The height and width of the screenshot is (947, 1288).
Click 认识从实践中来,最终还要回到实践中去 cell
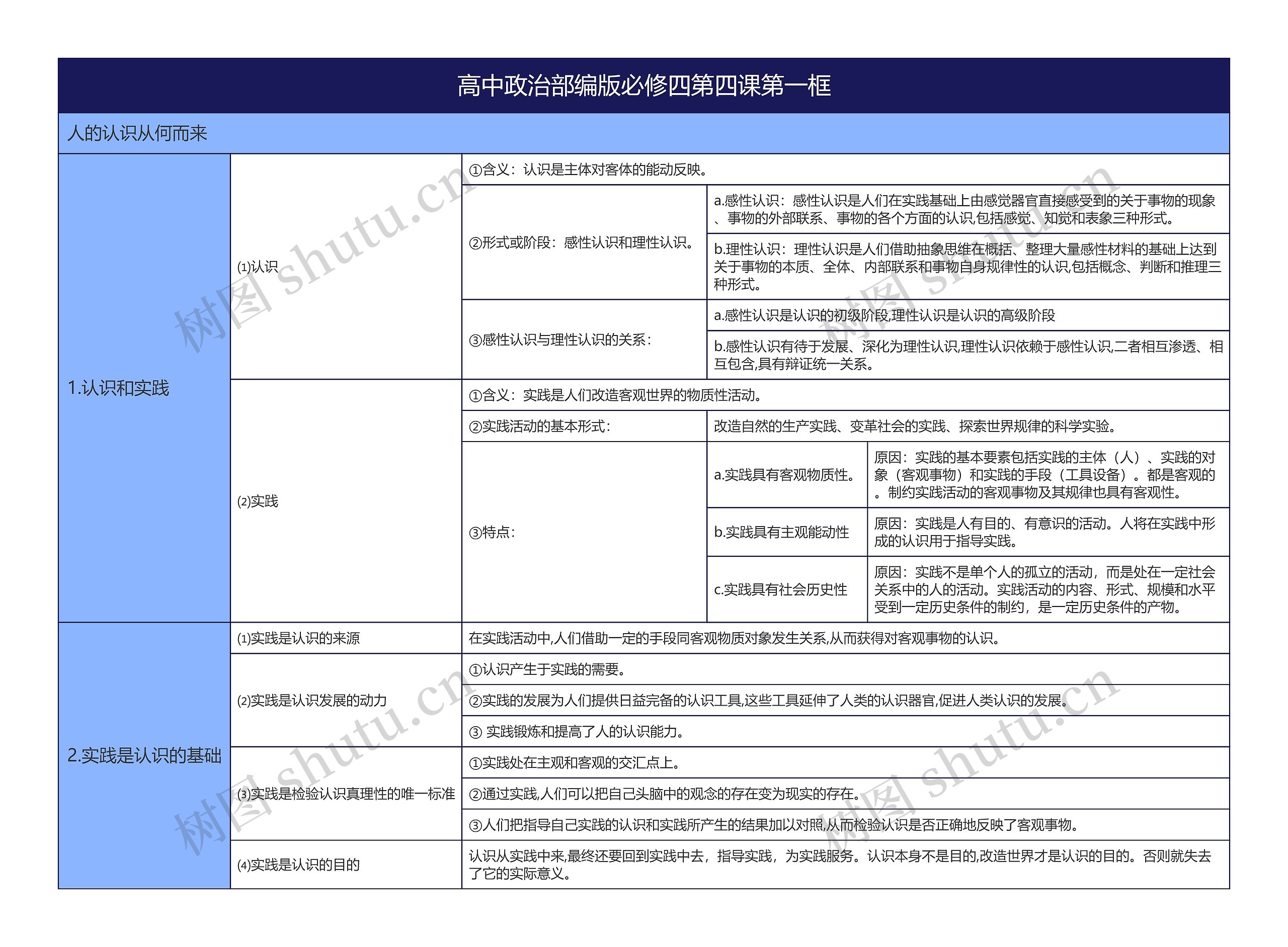tap(845, 865)
